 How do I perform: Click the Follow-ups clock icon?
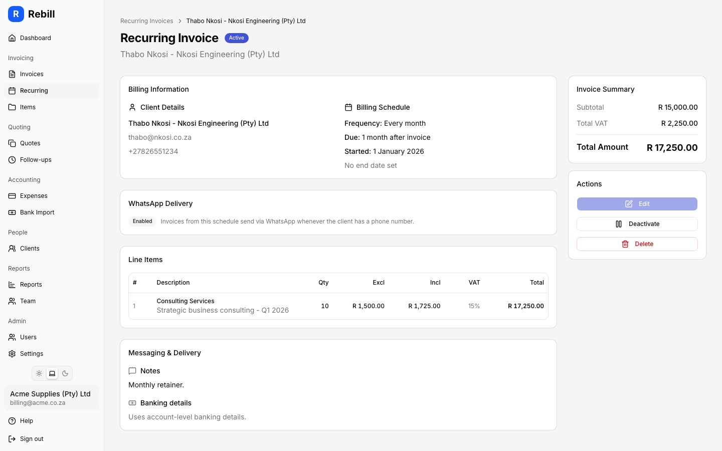point(12,160)
